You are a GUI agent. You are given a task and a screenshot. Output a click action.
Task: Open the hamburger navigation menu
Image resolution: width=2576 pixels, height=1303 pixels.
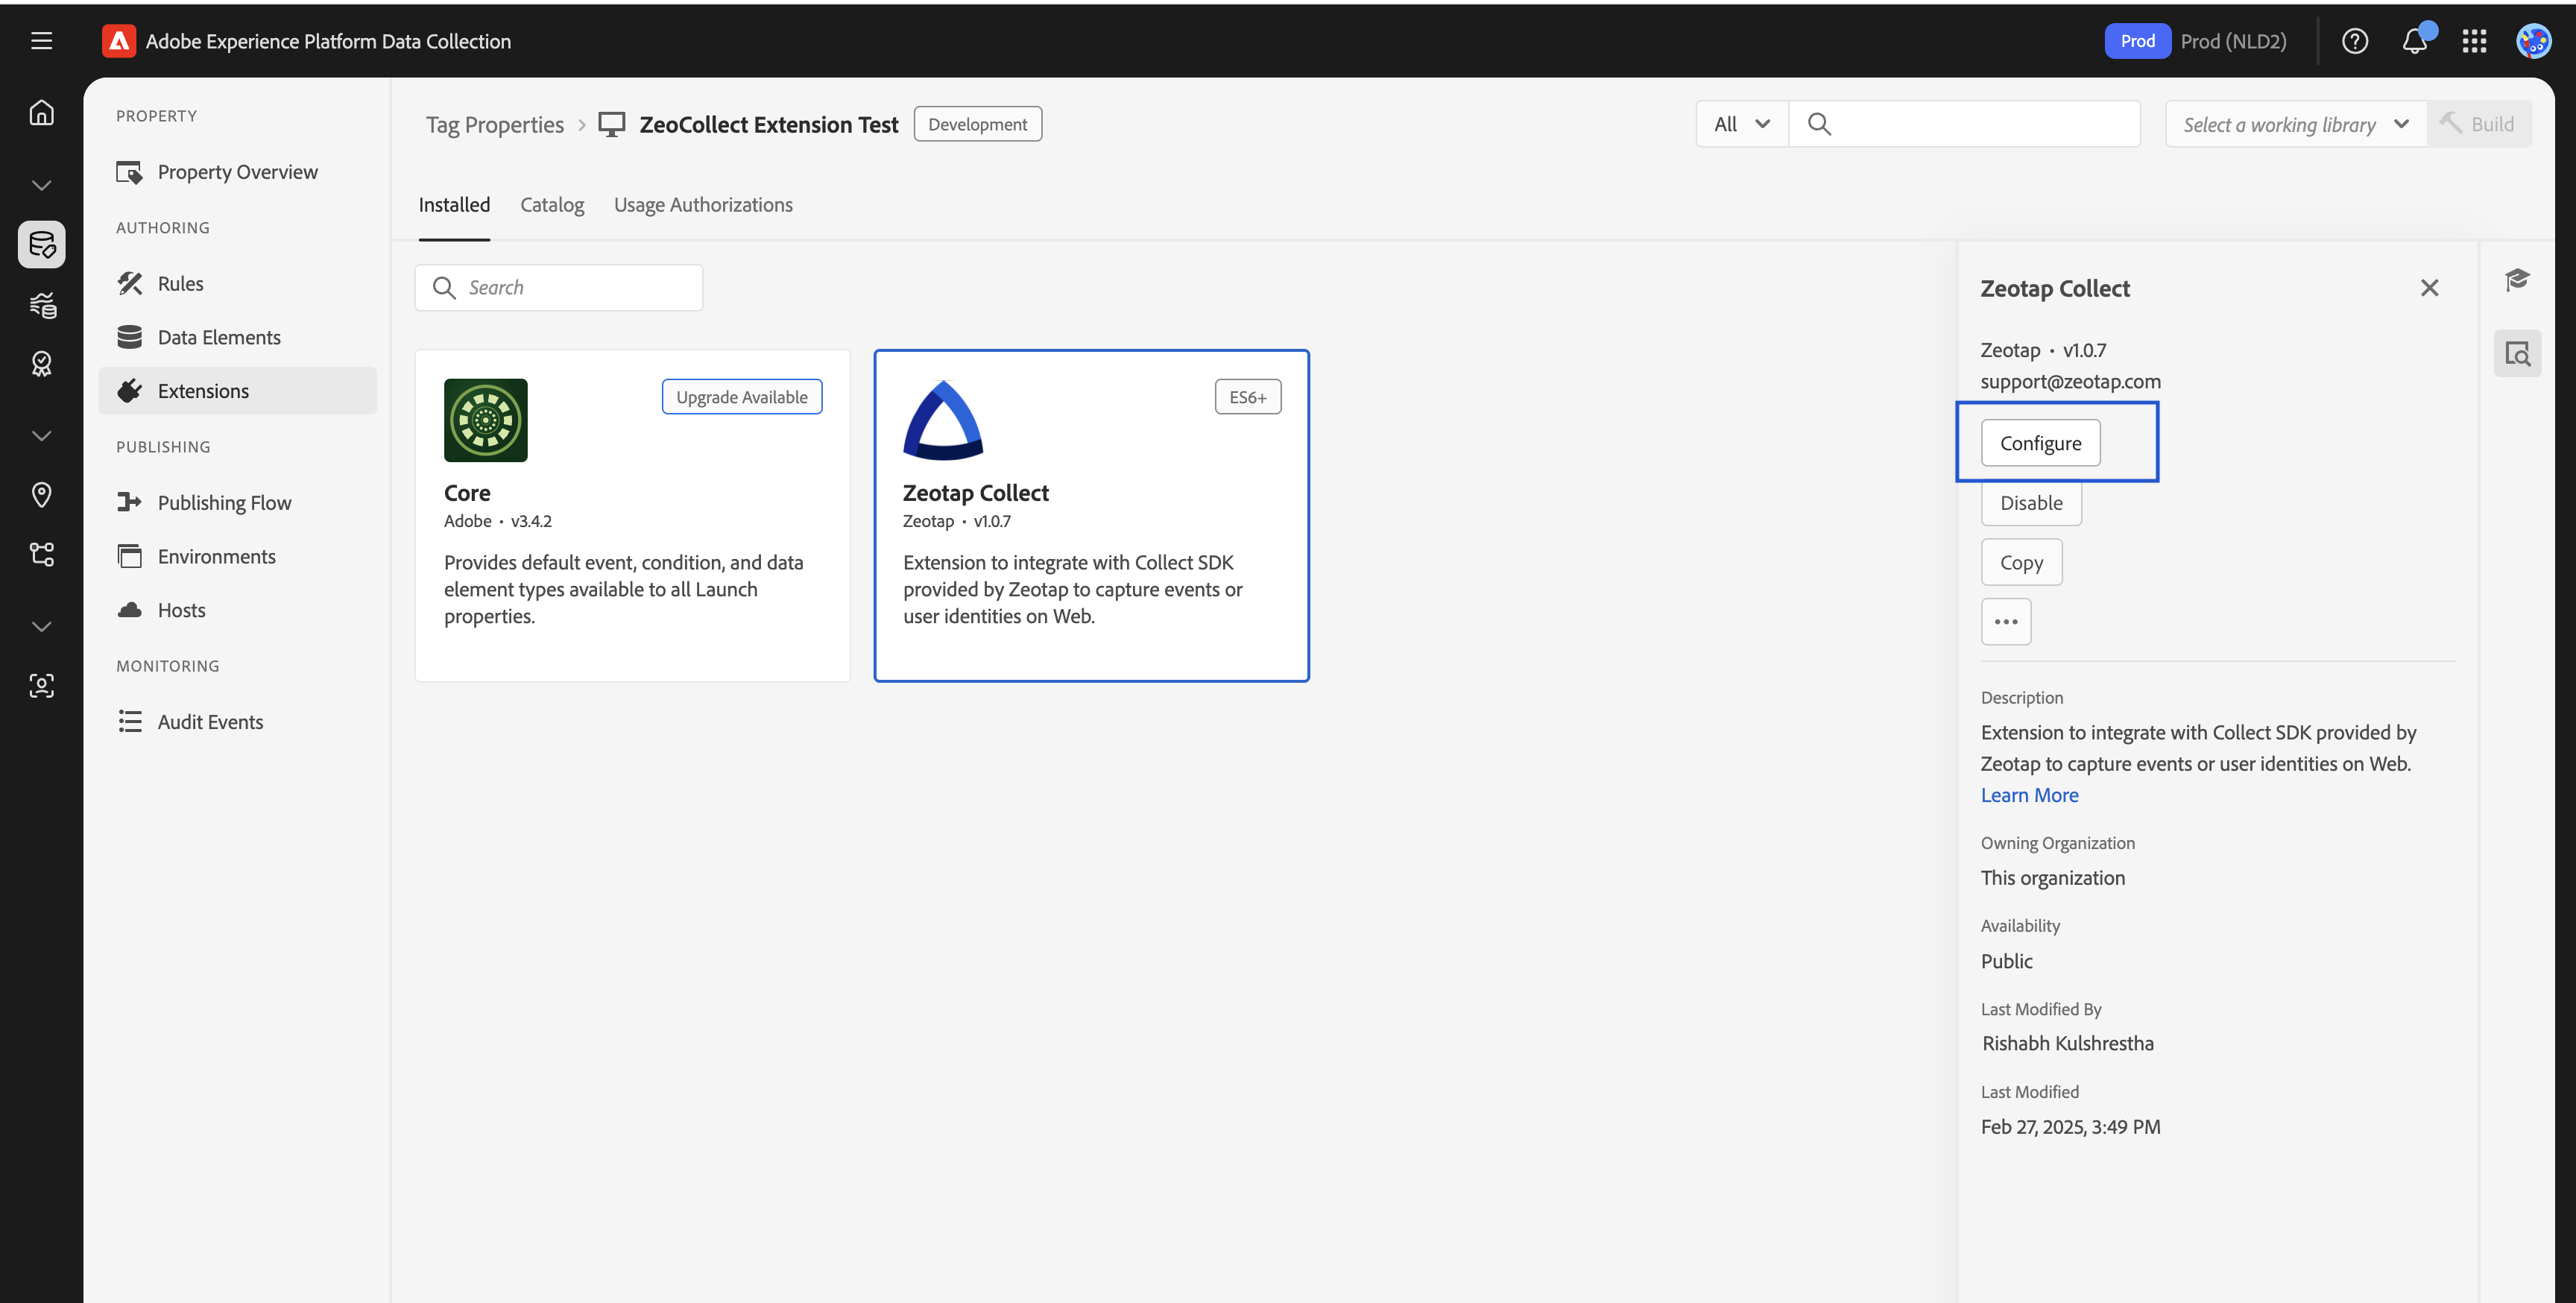(x=41, y=41)
